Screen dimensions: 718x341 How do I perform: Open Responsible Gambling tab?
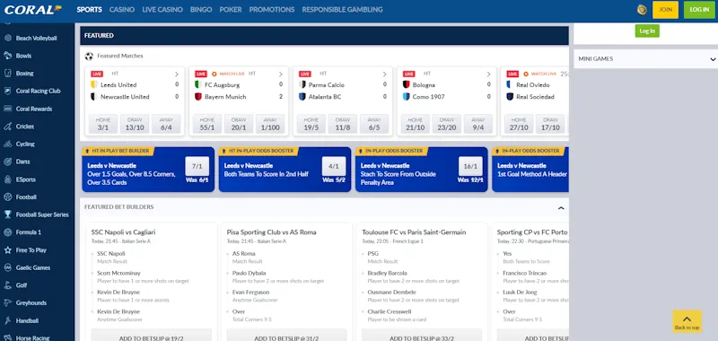[342, 10]
